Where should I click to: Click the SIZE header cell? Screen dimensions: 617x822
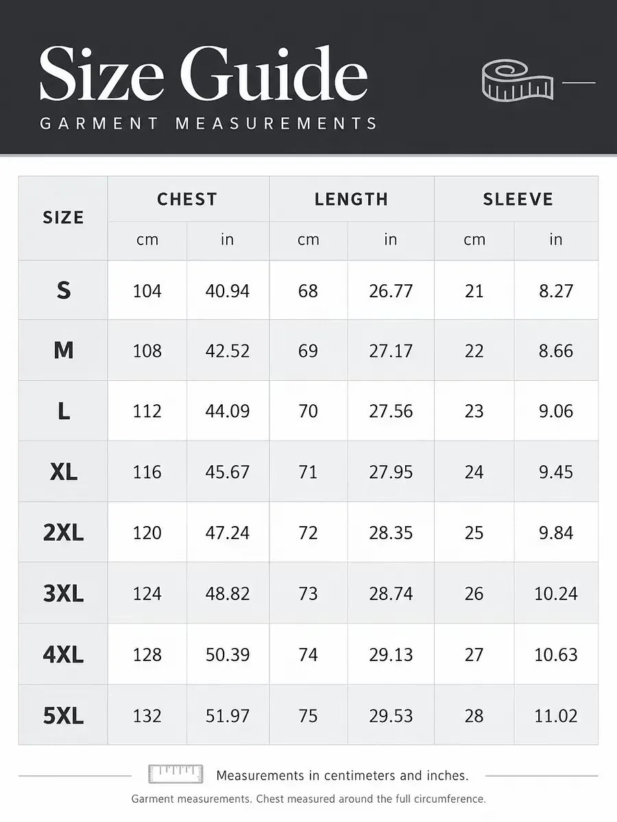[63, 218]
